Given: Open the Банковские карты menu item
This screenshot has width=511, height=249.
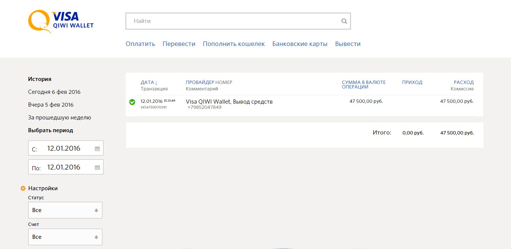Looking at the screenshot, I should 300,44.
